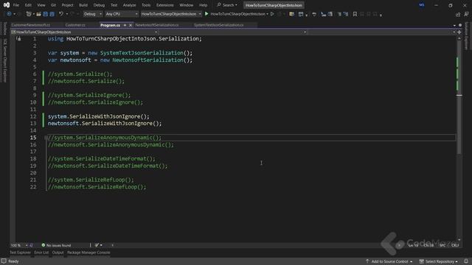472x265 pixels.
Task: Click the Save All icon
Action: 52,14
